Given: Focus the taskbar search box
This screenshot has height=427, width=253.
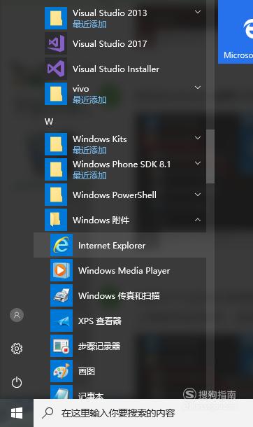Looking at the screenshot, I should click(143, 413).
